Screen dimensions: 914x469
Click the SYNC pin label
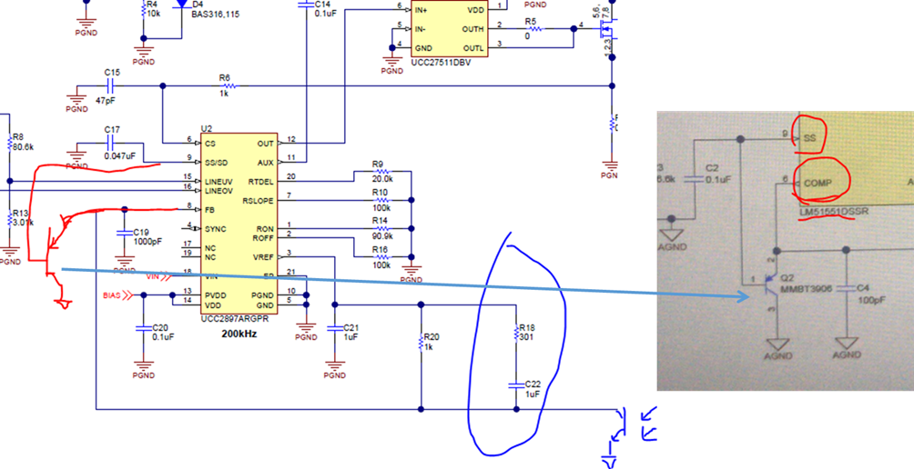(x=215, y=229)
